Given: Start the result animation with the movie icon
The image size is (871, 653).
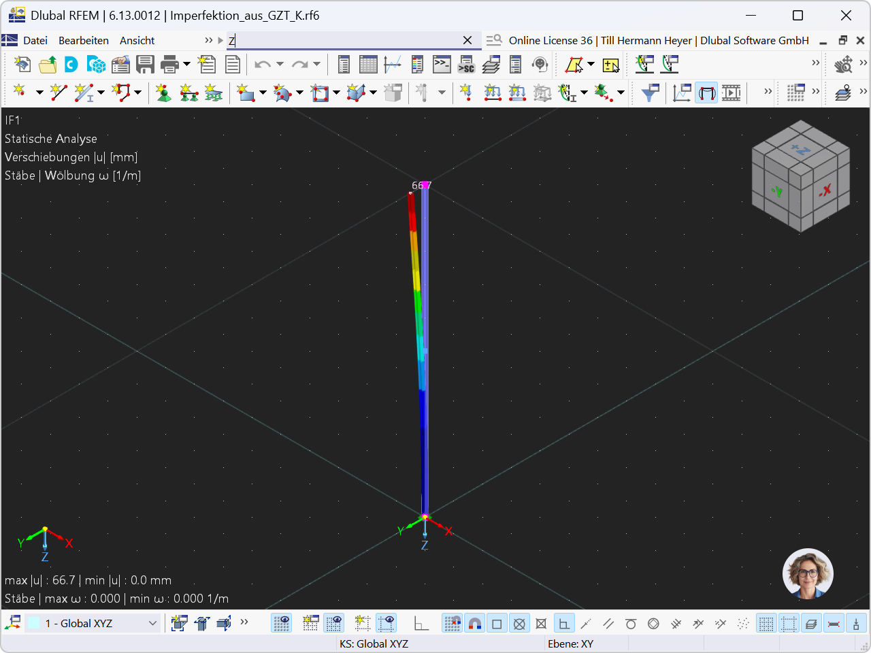Looking at the screenshot, I should pos(730,93).
